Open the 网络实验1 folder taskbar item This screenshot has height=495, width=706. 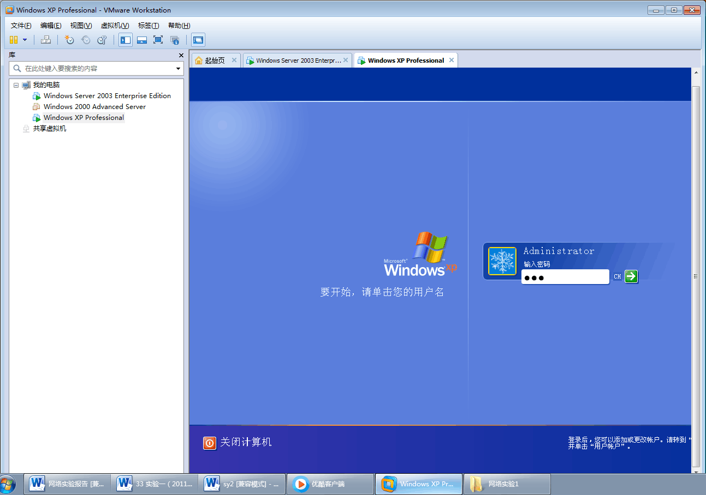[507, 484]
